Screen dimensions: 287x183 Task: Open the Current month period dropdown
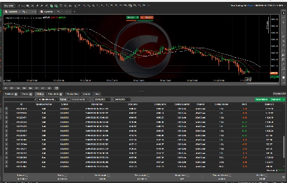[79, 99]
